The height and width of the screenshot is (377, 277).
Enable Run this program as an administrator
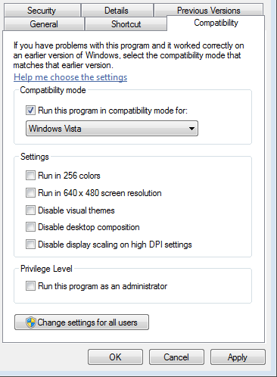click(x=30, y=286)
